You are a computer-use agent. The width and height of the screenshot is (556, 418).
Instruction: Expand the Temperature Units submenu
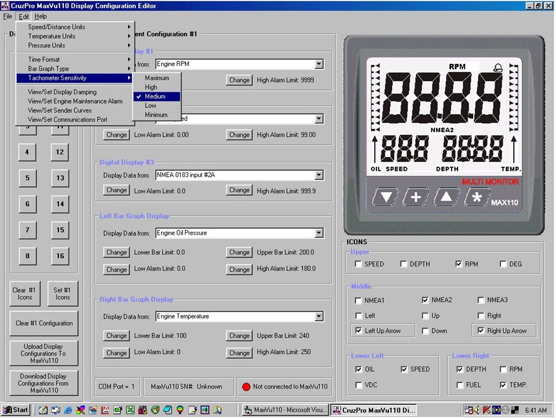[75, 36]
